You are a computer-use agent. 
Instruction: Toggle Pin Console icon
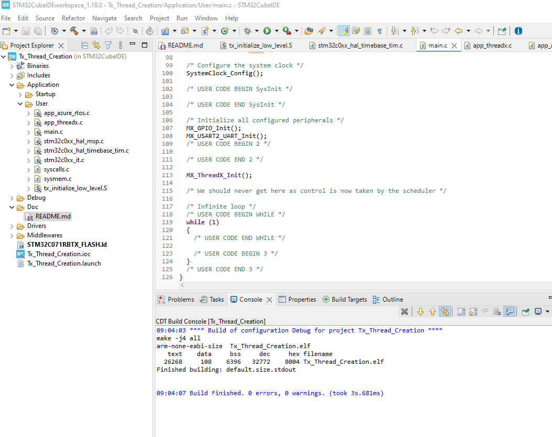(526, 311)
